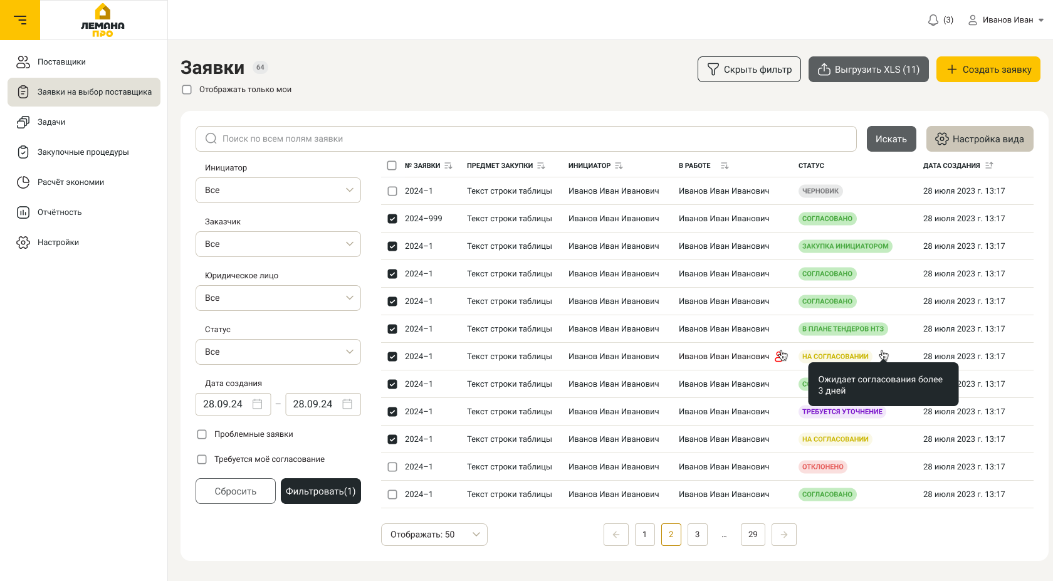The width and height of the screenshot is (1053, 581).
Task: Check the ОТКЛОНЕНО row checkbox
Action: 392,467
